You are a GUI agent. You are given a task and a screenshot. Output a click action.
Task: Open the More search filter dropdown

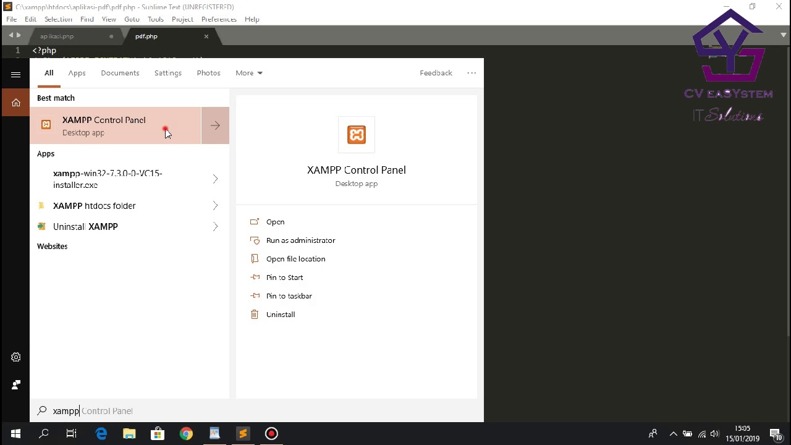[x=248, y=73]
